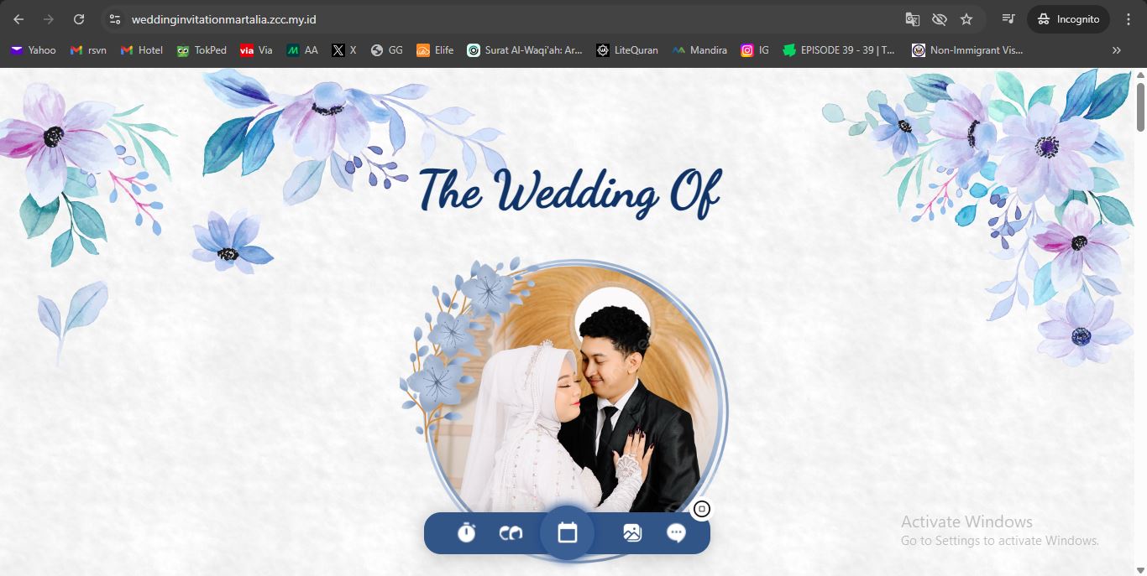The height and width of the screenshot is (576, 1147).
Task: Open the TokPed bookmark
Action: click(202, 50)
